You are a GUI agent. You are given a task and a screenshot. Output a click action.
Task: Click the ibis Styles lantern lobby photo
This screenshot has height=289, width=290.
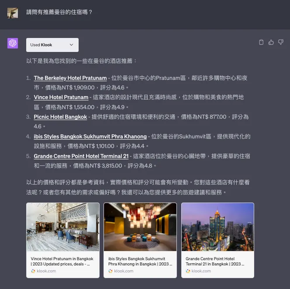pyautogui.click(x=140, y=227)
